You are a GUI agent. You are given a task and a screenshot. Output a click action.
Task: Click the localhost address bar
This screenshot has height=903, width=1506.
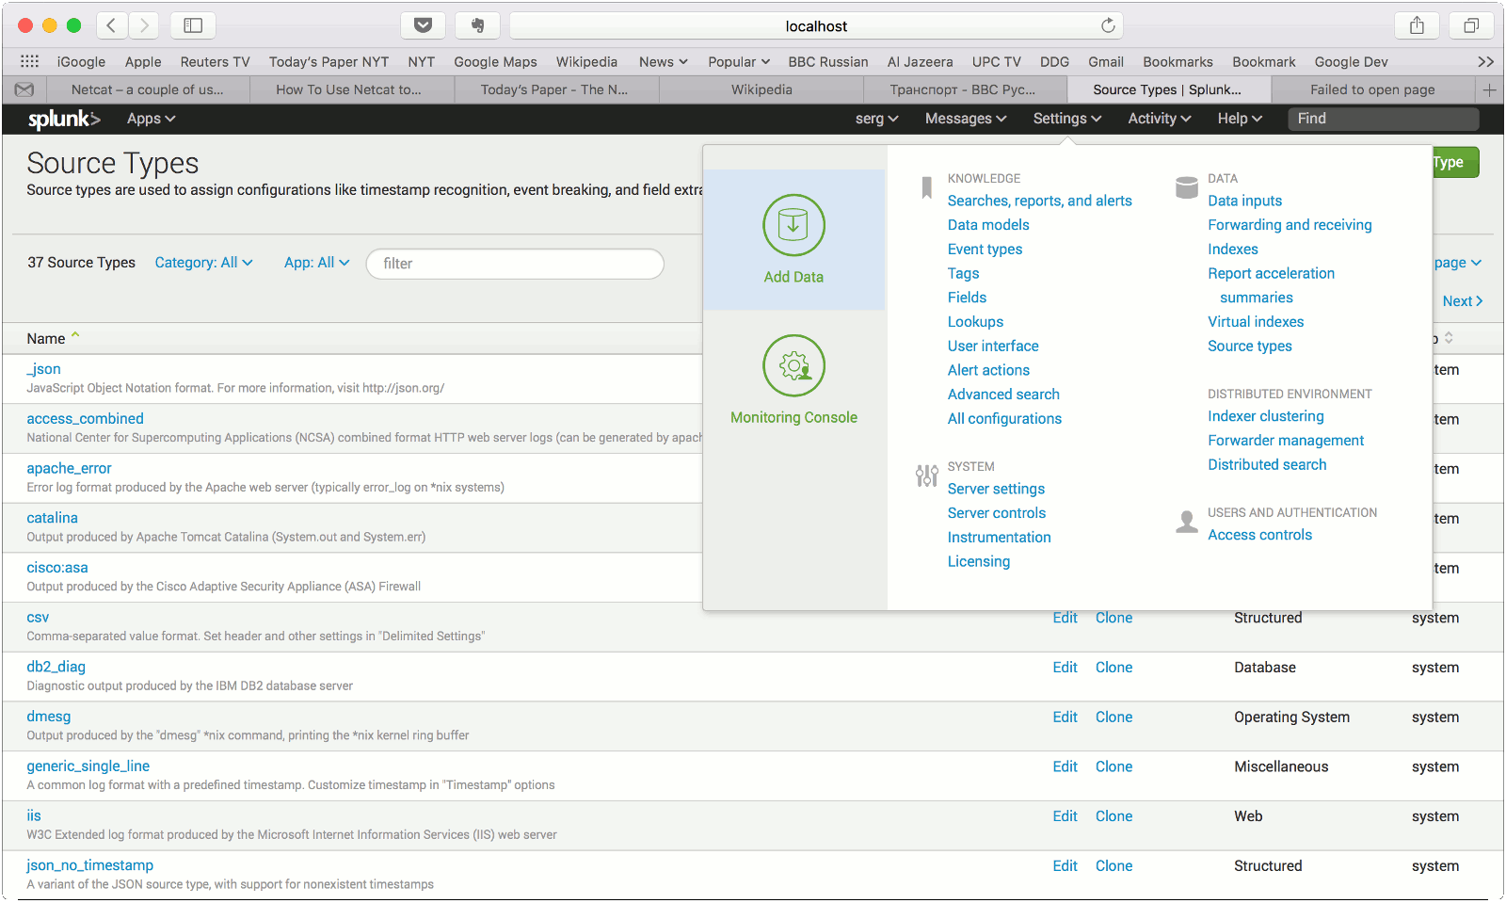(816, 26)
